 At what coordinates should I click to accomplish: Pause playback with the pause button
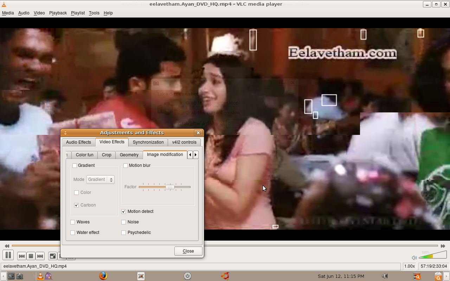tap(8, 255)
